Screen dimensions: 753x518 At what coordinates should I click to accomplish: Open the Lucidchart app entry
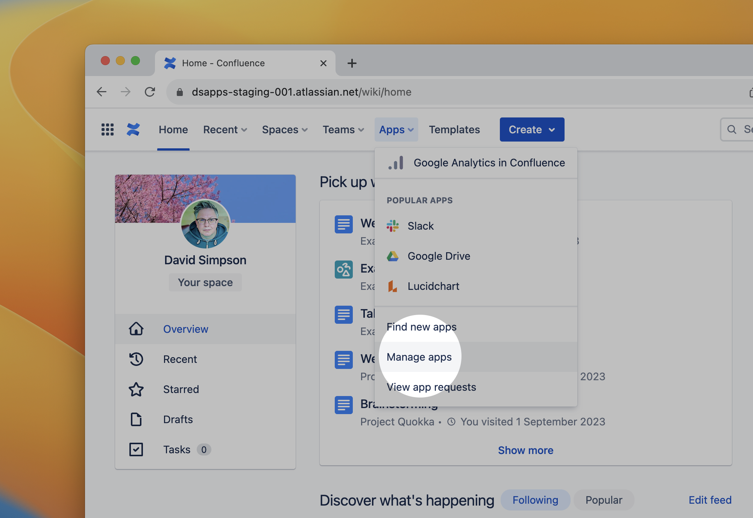click(x=433, y=286)
